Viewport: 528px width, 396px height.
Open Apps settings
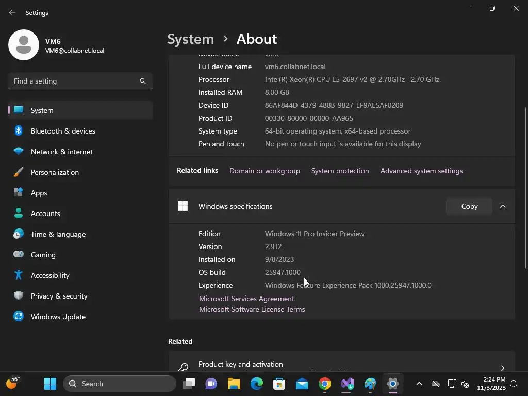(x=80, y=193)
